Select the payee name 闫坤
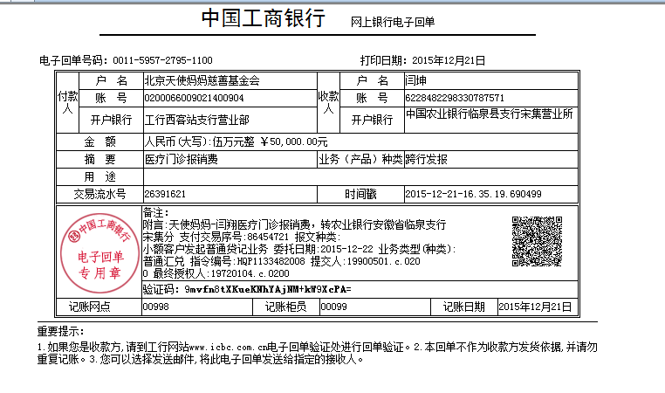665x393 pixels. (415, 80)
